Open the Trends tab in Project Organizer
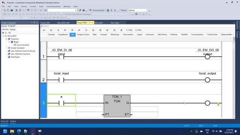Screen dimensions: 240x135 coord(13,29)
